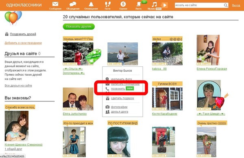Open the Elvira Jurtschenko couple photo
Image resolution: width=244 pixels, height=158 pixels.
click(x=78, y=99)
